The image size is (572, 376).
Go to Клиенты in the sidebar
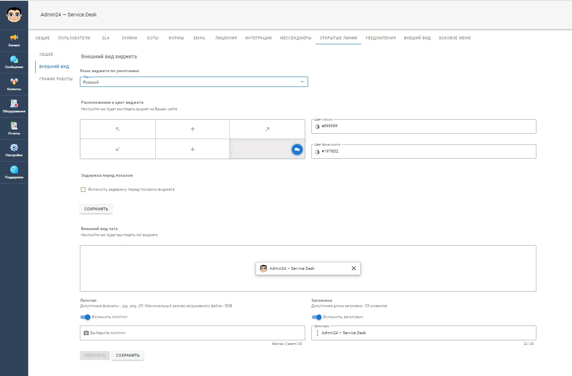click(14, 84)
